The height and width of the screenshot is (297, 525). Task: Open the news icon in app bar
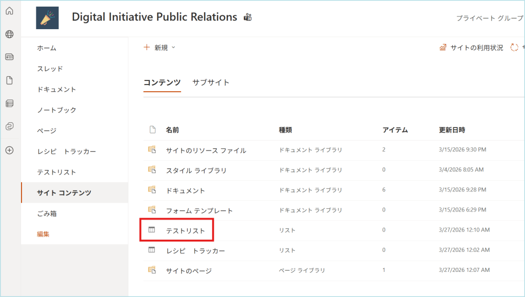click(9, 57)
